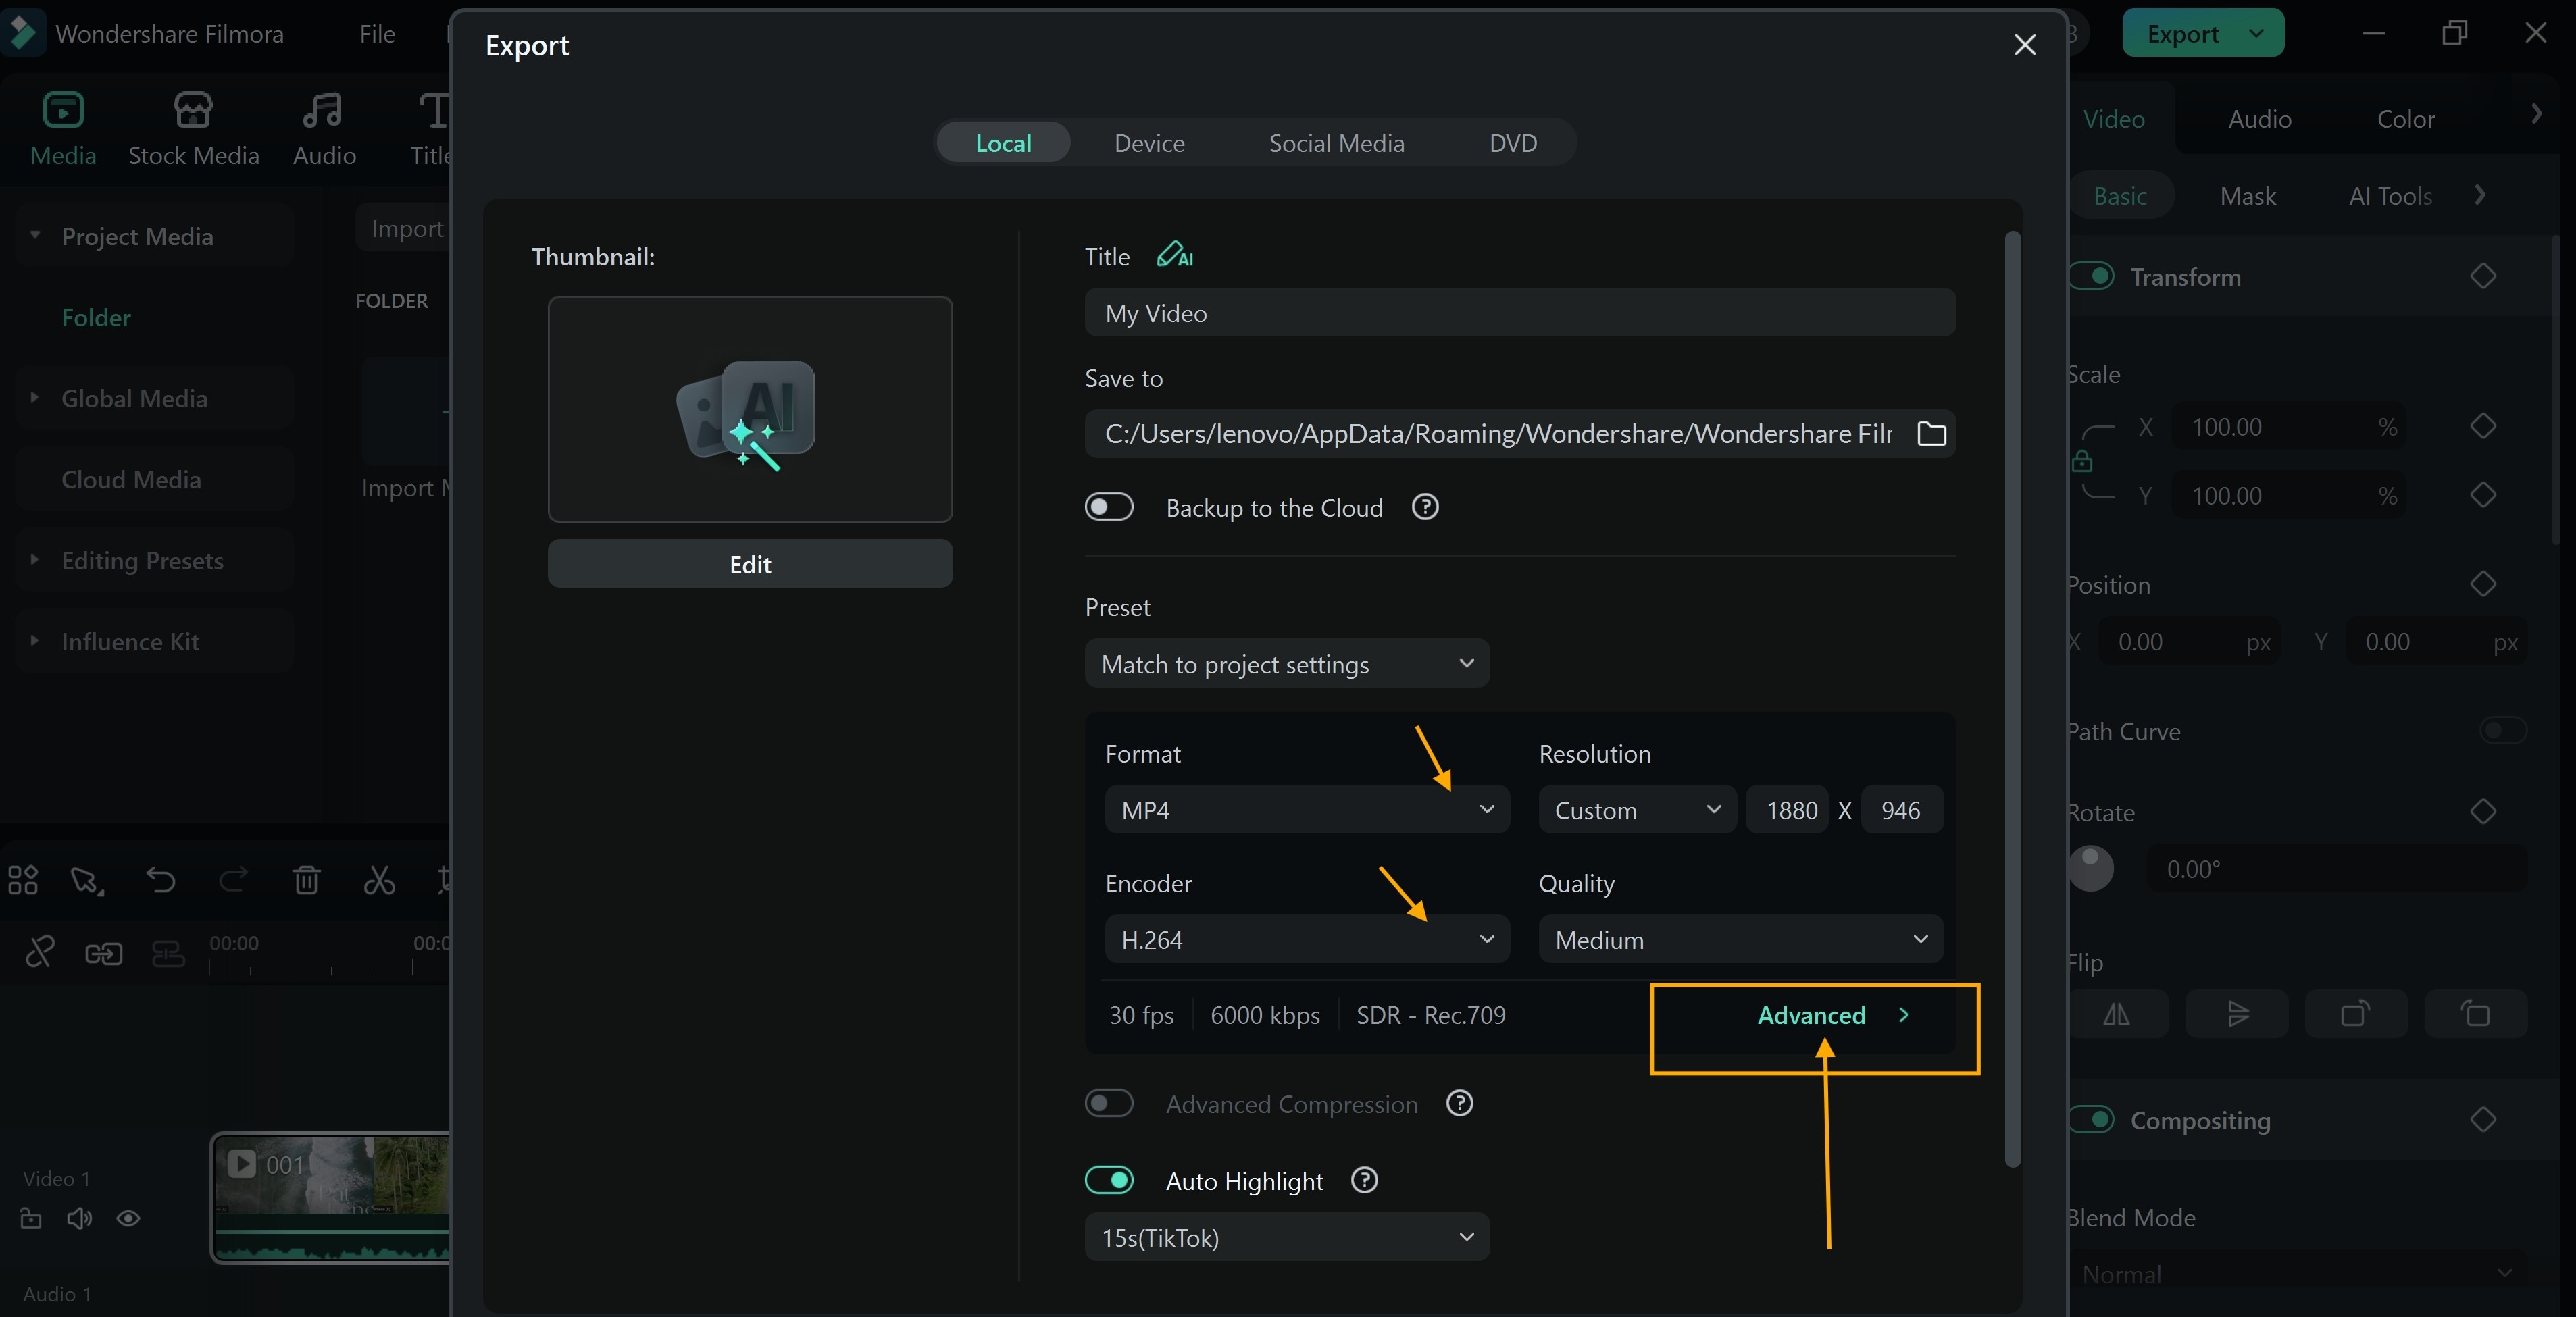
Task: Lock the Video 1 track
Action: [31, 1218]
